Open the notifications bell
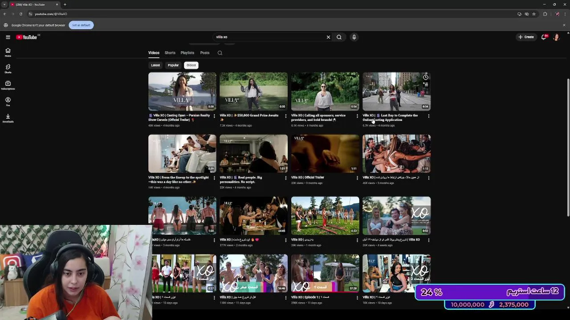This screenshot has height=320, width=570. pyautogui.click(x=543, y=37)
